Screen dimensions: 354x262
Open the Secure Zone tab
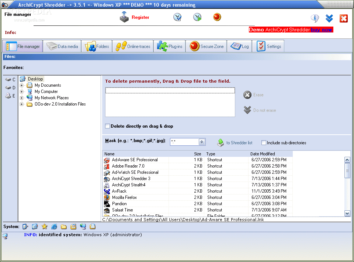[206, 46]
